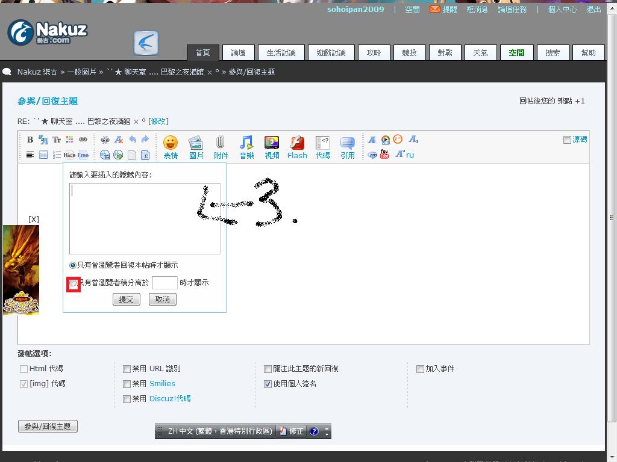Enable 禁用 Discuz!代碼 checkbox
This screenshot has height=462, width=617.
pos(127,399)
